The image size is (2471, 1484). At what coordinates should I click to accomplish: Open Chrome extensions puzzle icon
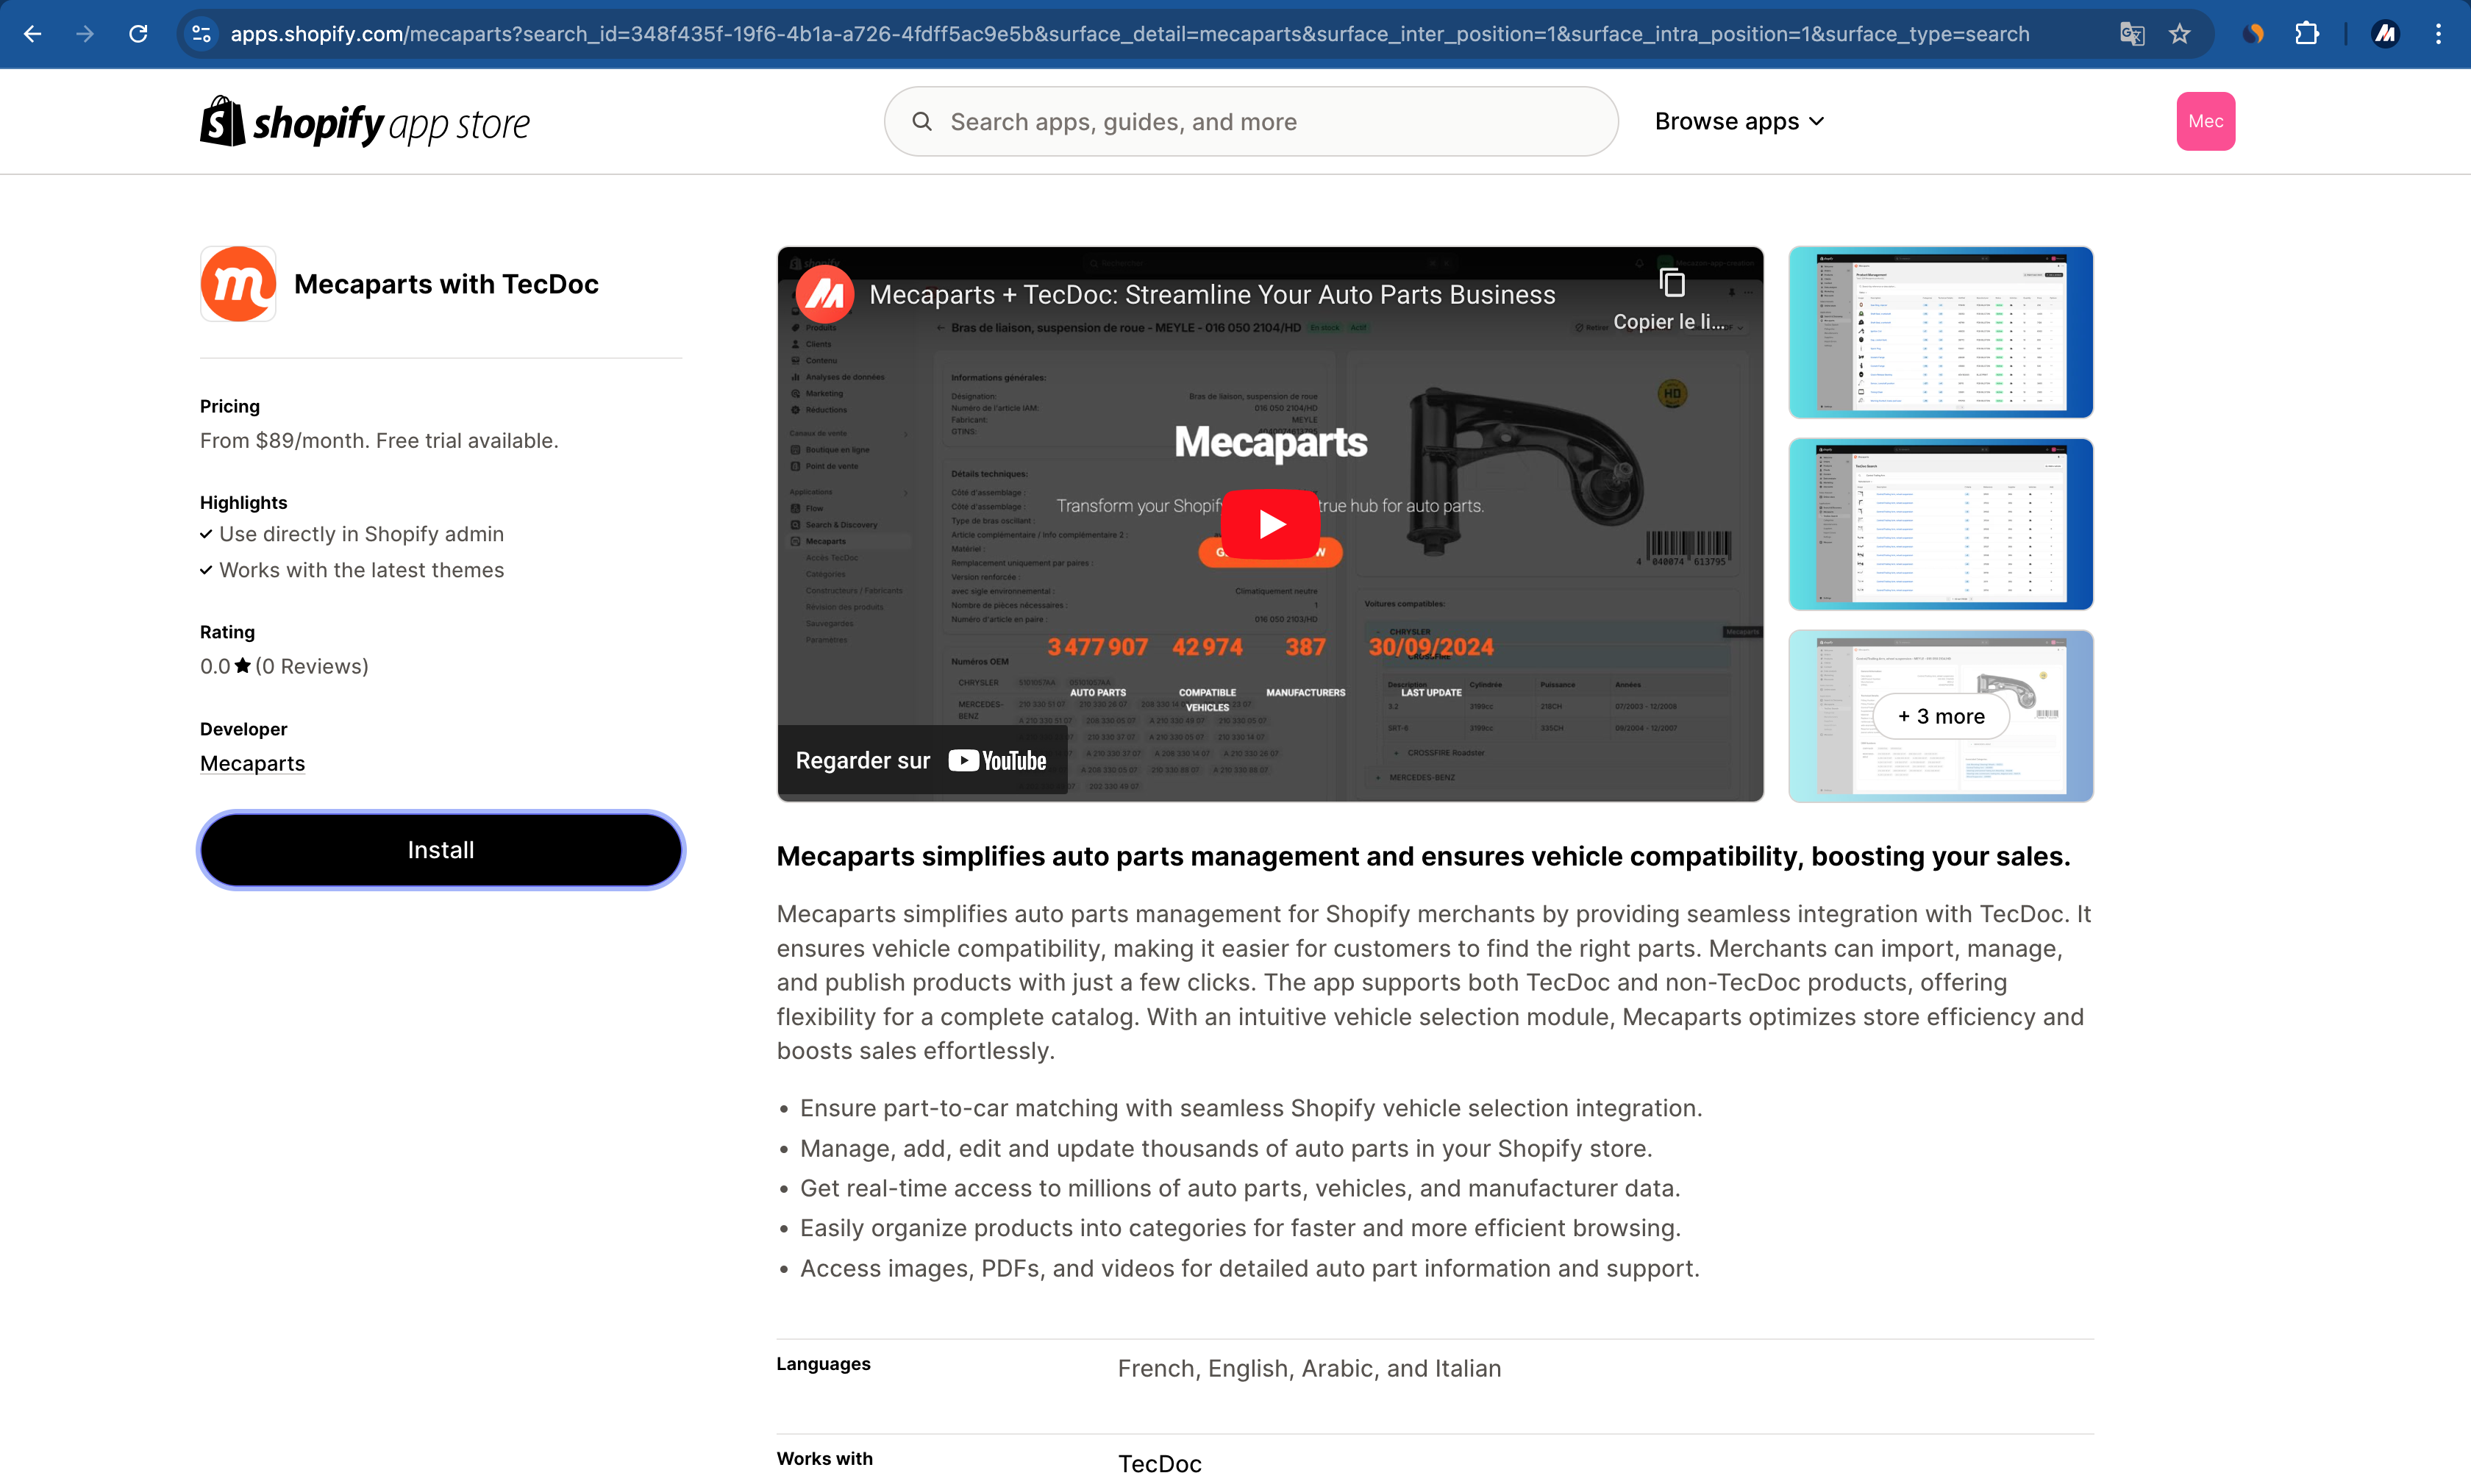(2307, 34)
